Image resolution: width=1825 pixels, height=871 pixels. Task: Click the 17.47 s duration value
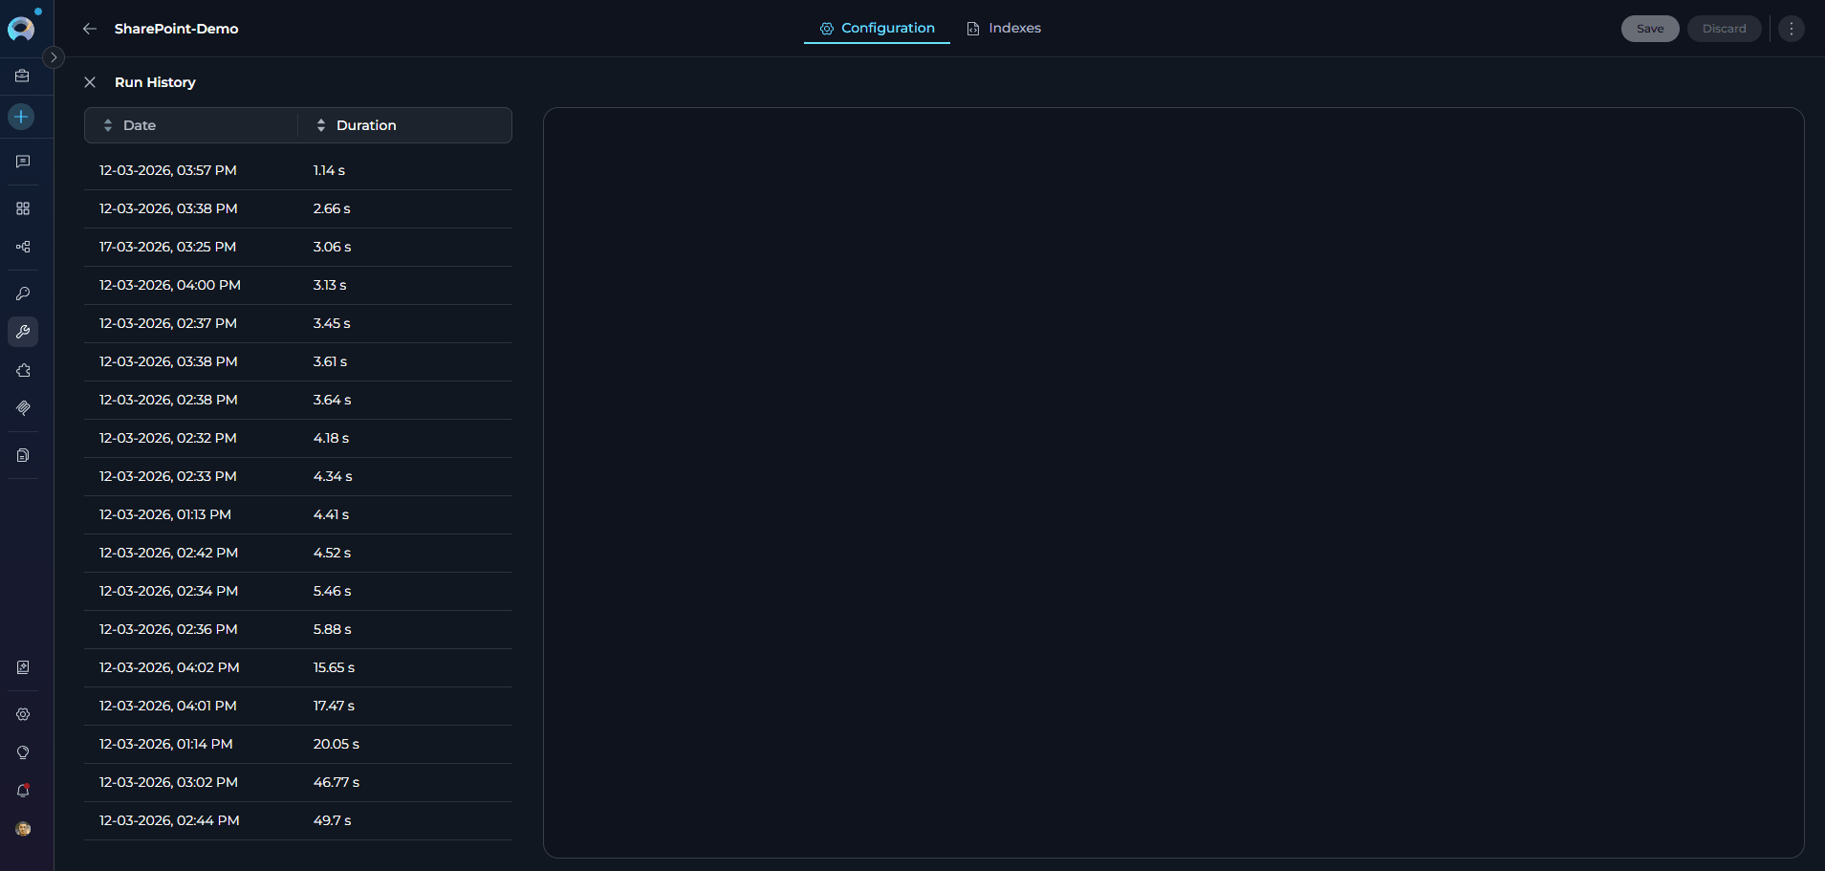pos(334,706)
